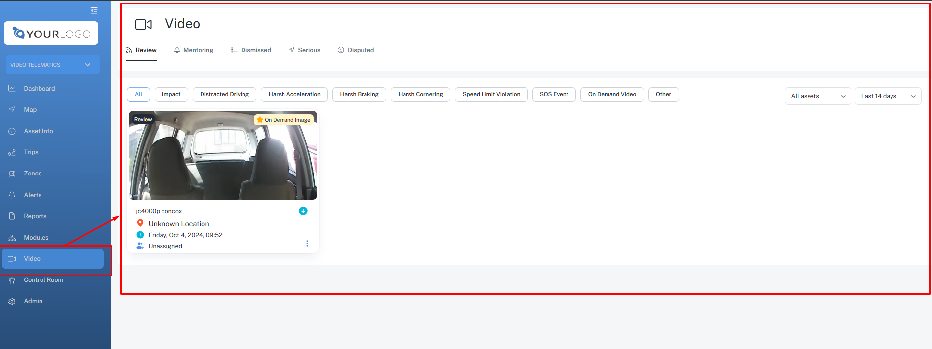Open Modules section label
The width and height of the screenshot is (932, 349).
36,238
